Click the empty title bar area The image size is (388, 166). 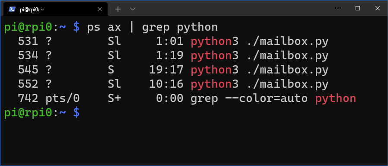coord(232,8)
